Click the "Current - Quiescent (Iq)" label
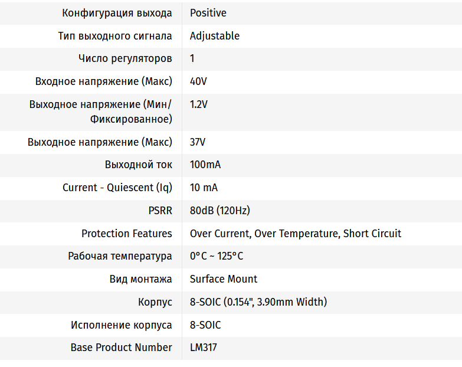Viewport: 462px width, 367px height. pos(117,188)
